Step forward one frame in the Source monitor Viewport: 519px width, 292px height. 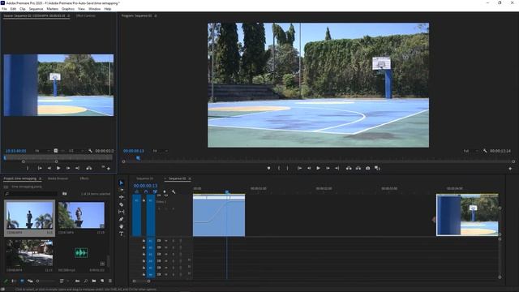[x=68, y=168]
